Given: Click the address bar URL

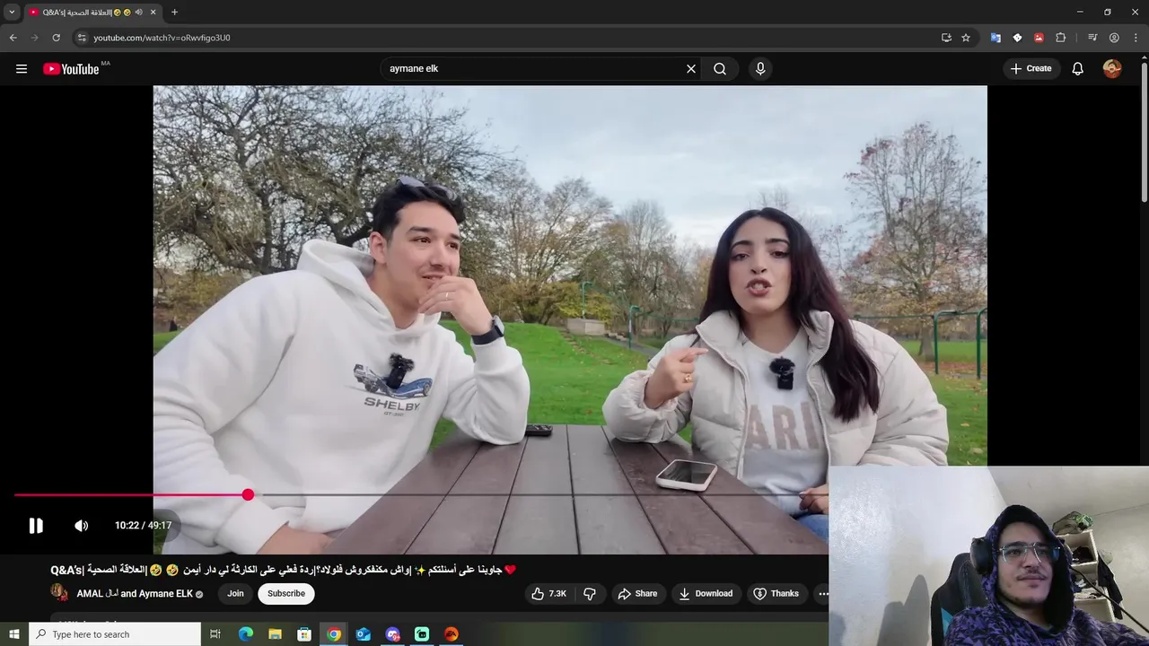Looking at the screenshot, I should [162, 38].
